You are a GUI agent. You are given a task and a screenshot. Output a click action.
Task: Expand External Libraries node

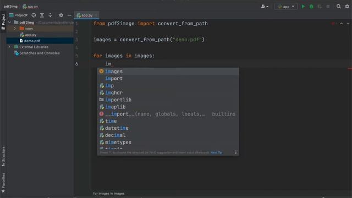(9, 47)
